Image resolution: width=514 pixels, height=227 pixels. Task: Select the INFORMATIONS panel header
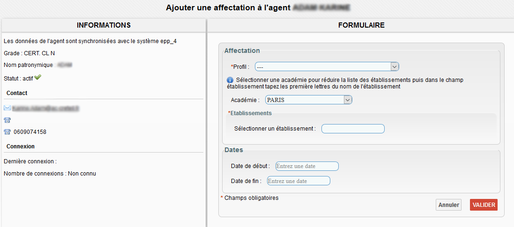[104, 25]
